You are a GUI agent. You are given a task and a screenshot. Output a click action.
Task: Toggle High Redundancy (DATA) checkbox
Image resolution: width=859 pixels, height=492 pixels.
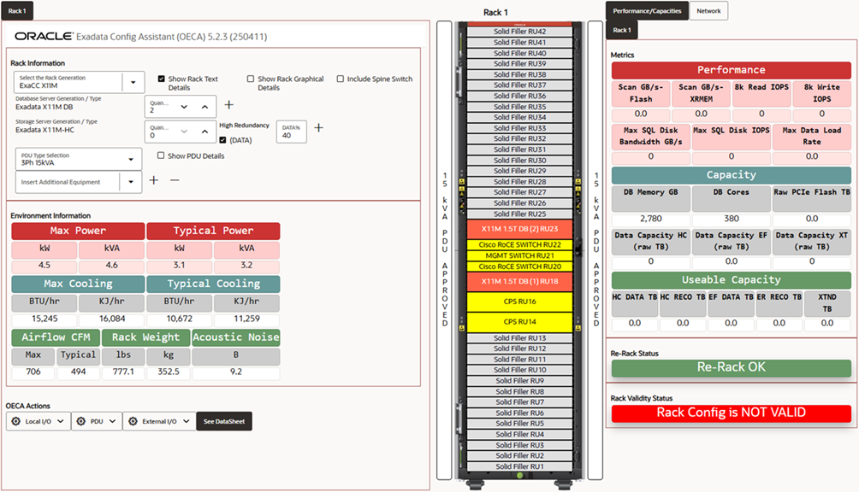(222, 140)
